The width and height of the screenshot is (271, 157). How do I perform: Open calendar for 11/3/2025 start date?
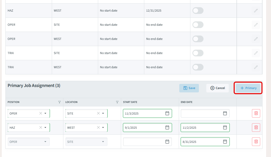coord(167,113)
